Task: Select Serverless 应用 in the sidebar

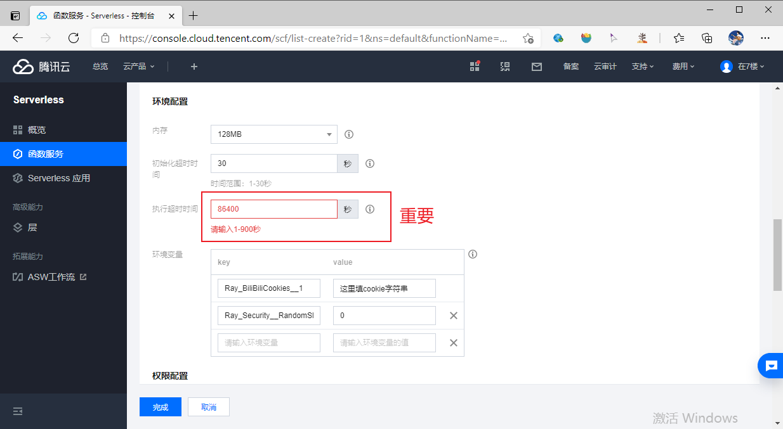Action: 58,178
